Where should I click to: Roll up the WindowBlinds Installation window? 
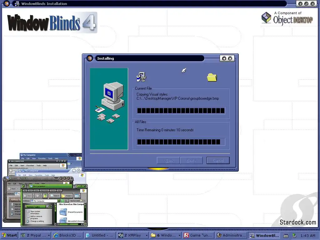point(300,4)
